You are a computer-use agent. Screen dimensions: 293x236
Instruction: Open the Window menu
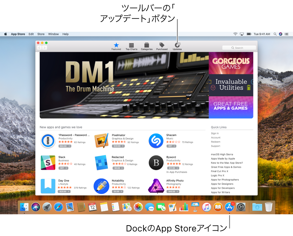pyautogui.click(x=54, y=34)
